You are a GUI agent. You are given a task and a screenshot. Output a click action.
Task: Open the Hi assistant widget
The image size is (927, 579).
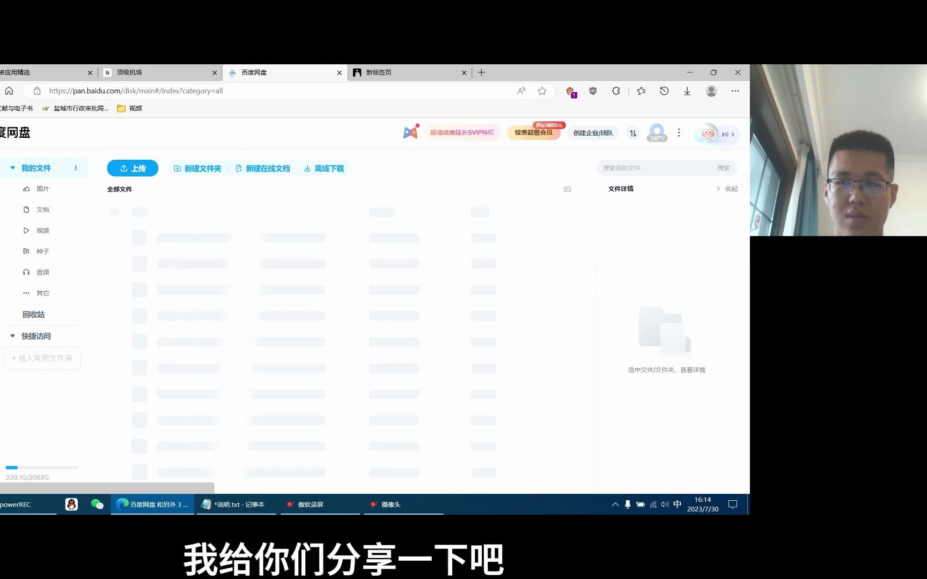717,134
